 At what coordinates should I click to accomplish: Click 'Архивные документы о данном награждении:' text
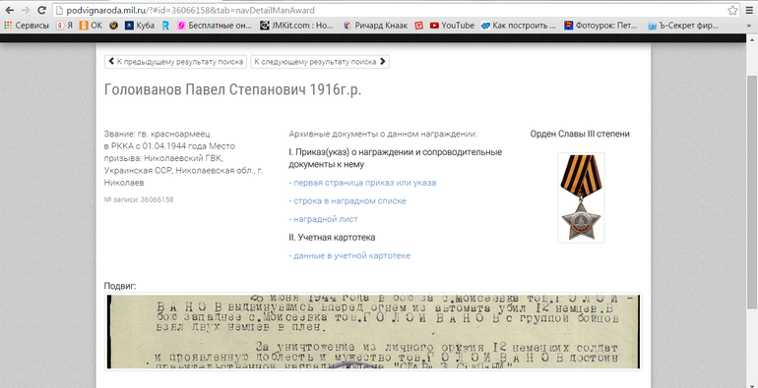tap(383, 135)
